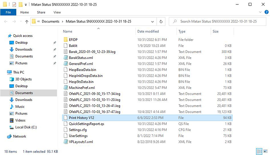Expand the ribbon with the chevron
270x155 pixels.
[260, 12]
